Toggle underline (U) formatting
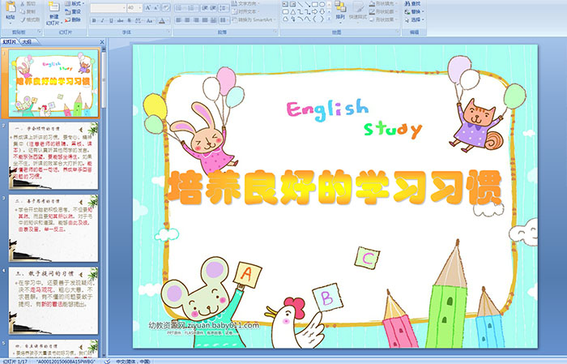This screenshot has width=567, height=364. (x=112, y=20)
